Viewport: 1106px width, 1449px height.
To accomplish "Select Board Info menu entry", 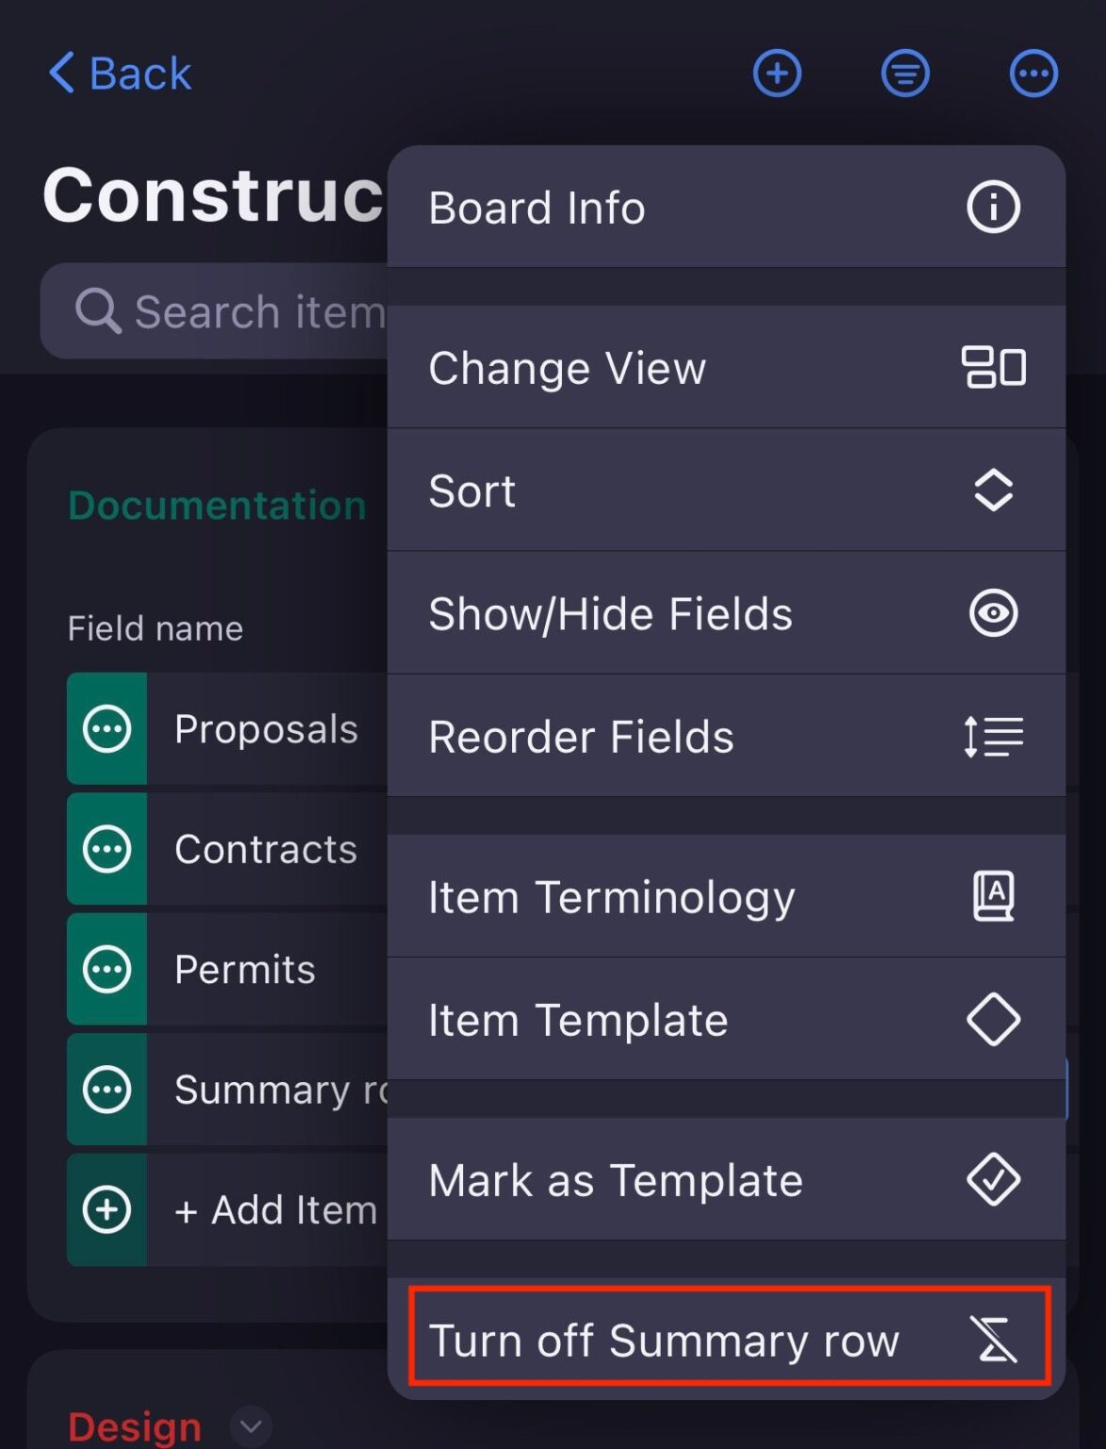I will [x=726, y=208].
